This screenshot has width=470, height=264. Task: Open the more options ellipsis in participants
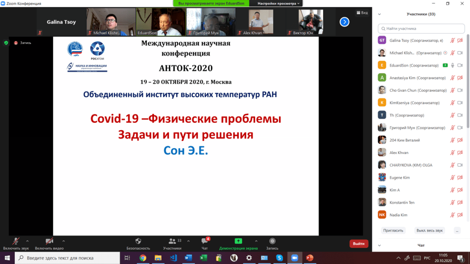[x=457, y=230]
